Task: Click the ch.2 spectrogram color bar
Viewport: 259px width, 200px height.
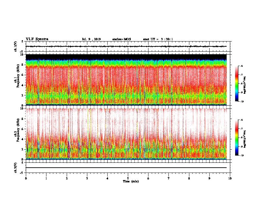Action: tap(236, 138)
